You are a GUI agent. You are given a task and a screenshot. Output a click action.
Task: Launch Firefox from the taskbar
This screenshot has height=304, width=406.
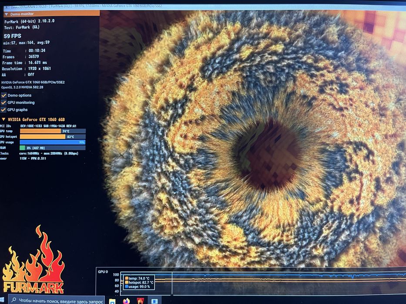[x=126, y=301]
